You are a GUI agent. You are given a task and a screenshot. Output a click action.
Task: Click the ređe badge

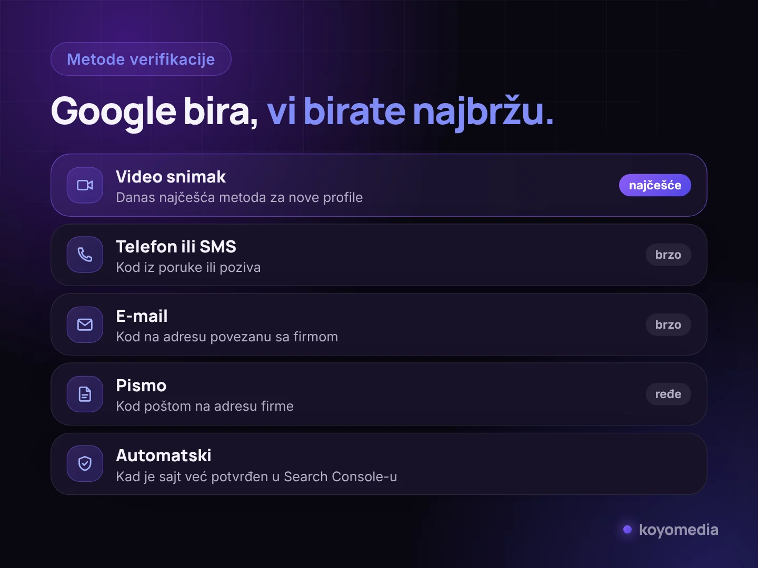669,394
